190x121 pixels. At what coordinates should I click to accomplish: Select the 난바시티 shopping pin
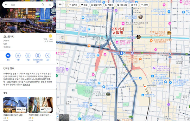click(140, 78)
